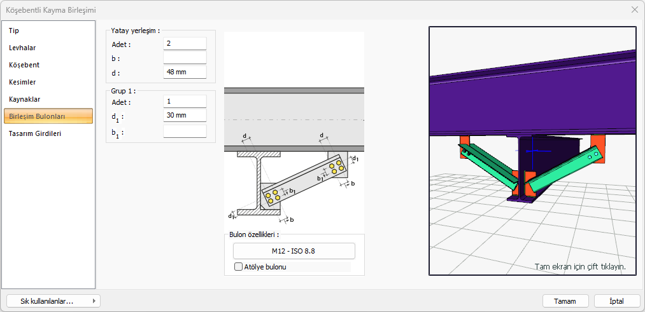Click the Grup 1 Adet field
This screenshot has width=645, height=312.
(x=185, y=101)
